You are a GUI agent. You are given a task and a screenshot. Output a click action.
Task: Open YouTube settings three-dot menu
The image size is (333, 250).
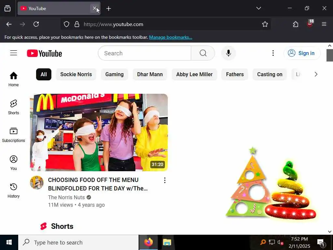pos(273,53)
